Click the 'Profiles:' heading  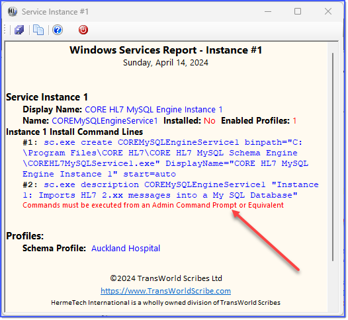pyautogui.click(x=25, y=236)
